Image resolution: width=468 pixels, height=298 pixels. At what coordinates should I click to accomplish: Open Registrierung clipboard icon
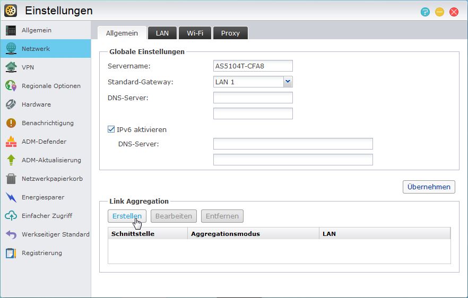tap(11, 253)
